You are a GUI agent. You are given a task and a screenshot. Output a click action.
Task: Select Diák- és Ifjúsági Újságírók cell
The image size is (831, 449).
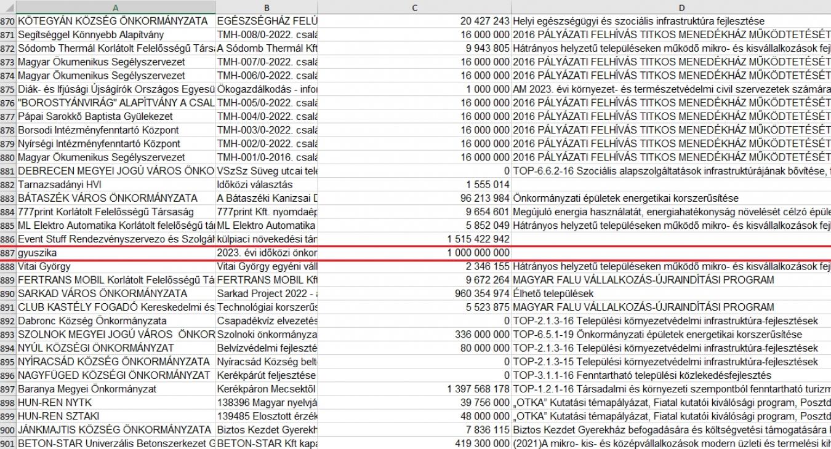pos(116,89)
